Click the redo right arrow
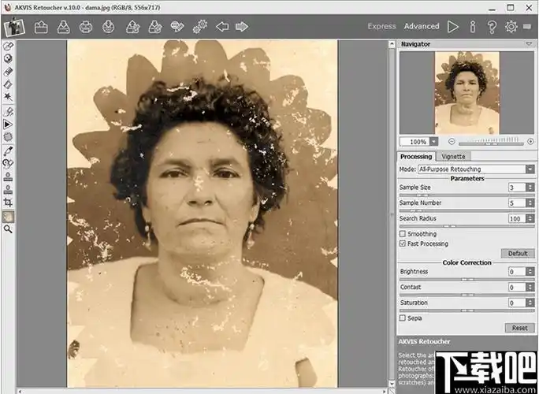 241,27
